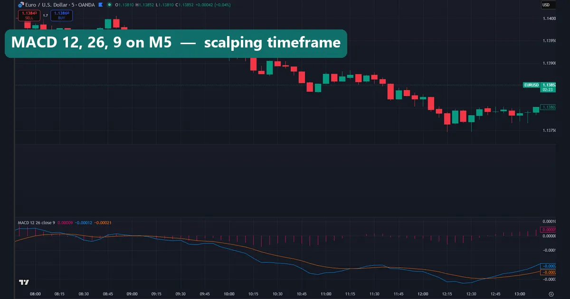
Task: Open chart settings gear icon at bottom right
Action: click(x=551, y=294)
